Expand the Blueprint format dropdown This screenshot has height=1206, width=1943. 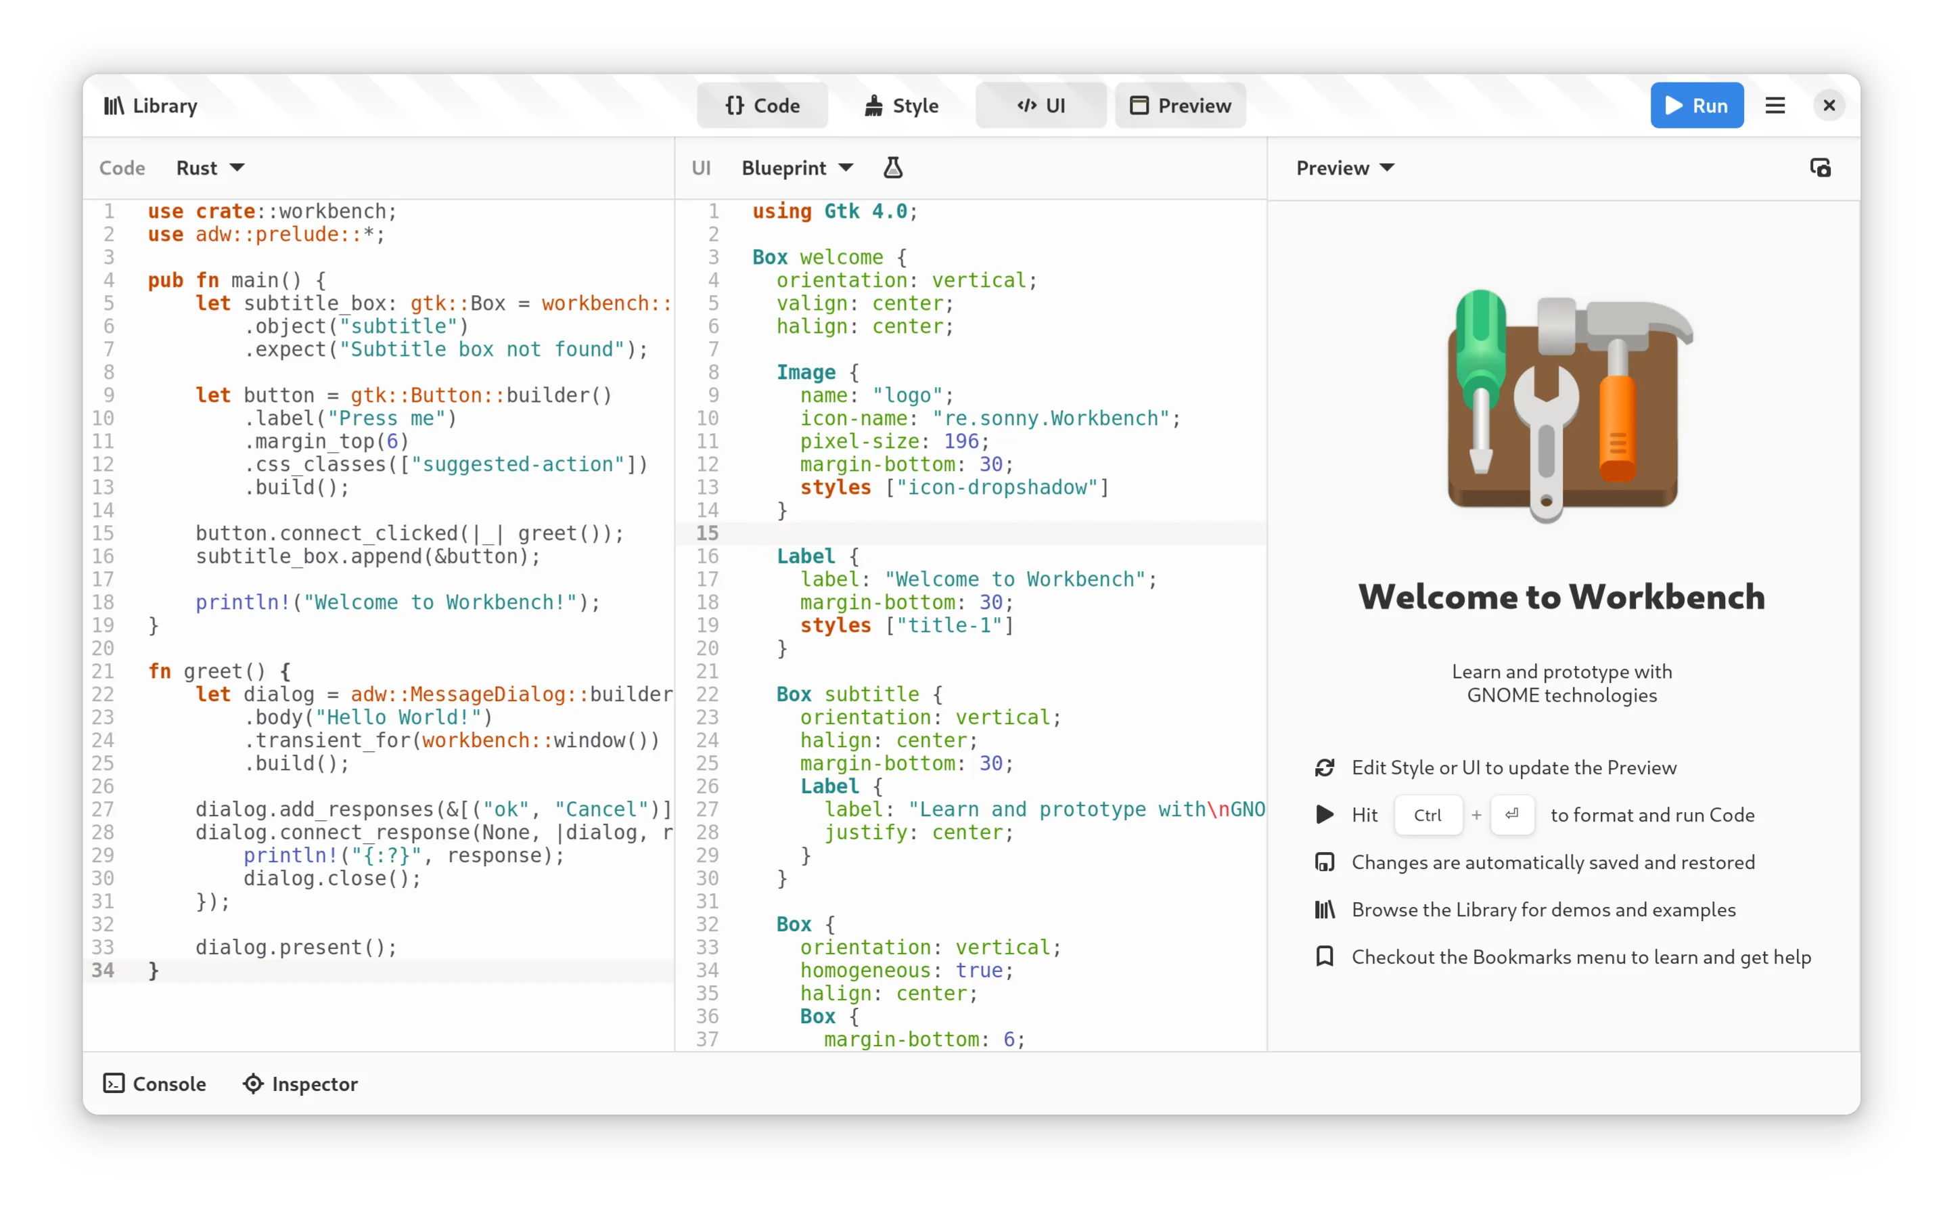coord(797,169)
